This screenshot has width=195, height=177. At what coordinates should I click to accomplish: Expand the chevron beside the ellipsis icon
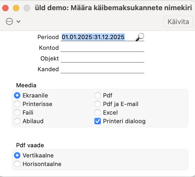[x=19, y=21]
